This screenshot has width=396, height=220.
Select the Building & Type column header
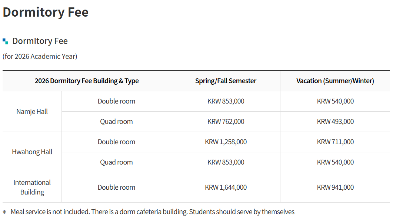pyautogui.click(x=87, y=81)
